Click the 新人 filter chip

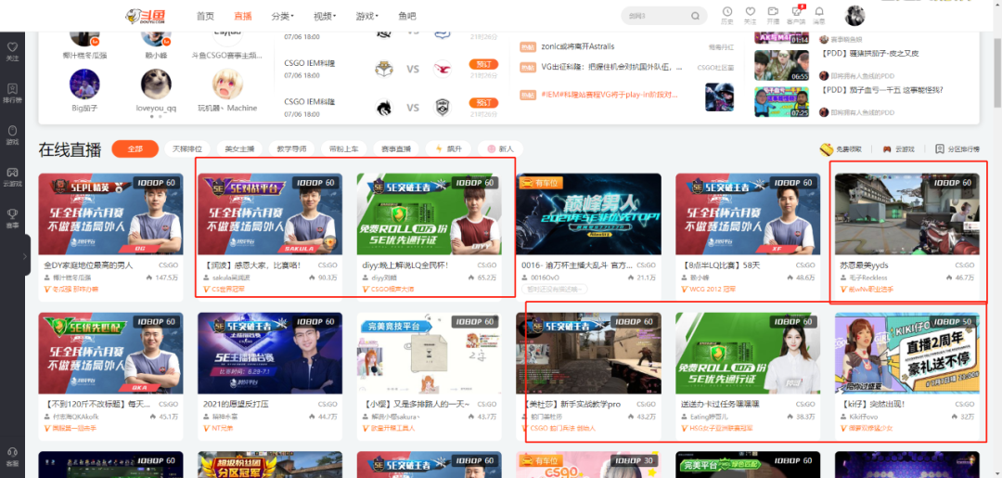tap(500, 149)
